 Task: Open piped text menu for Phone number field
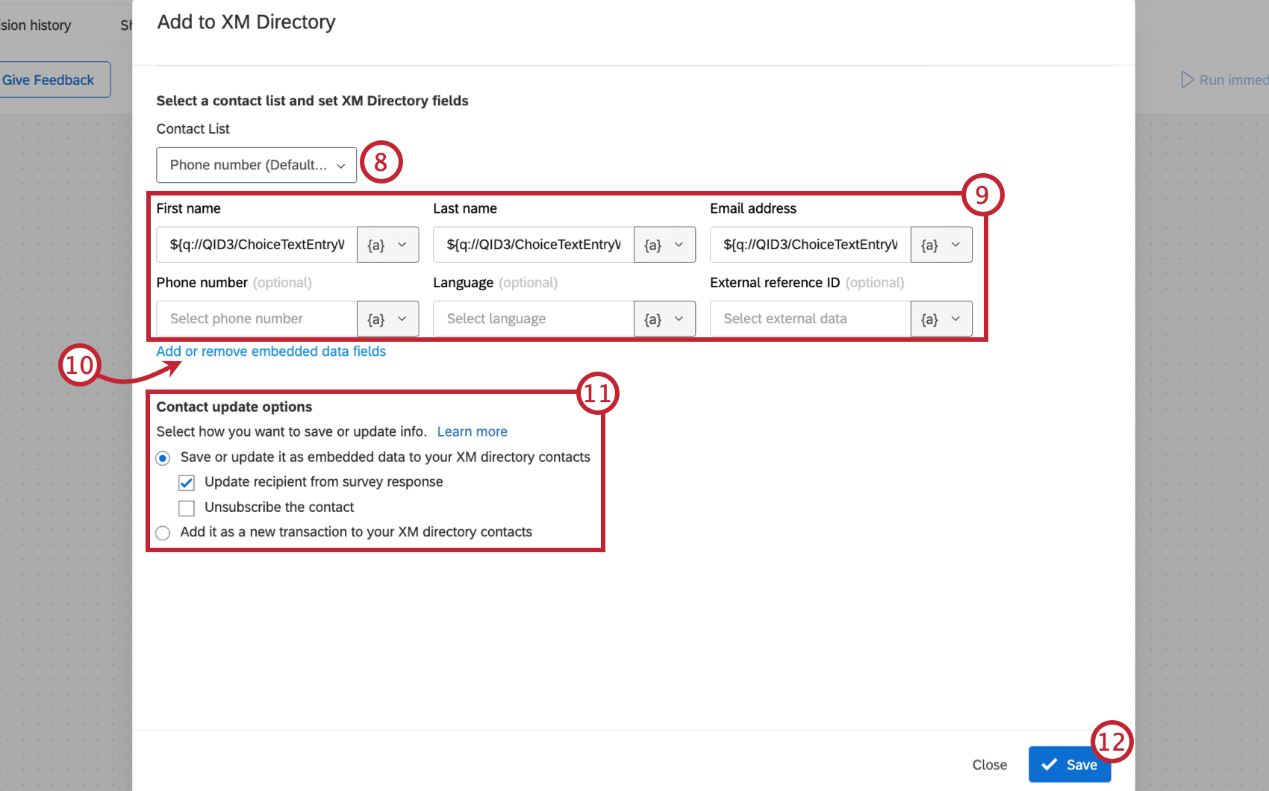point(387,319)
